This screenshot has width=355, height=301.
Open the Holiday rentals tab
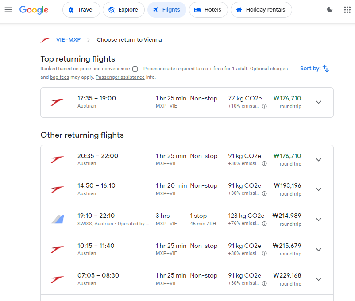261,10
